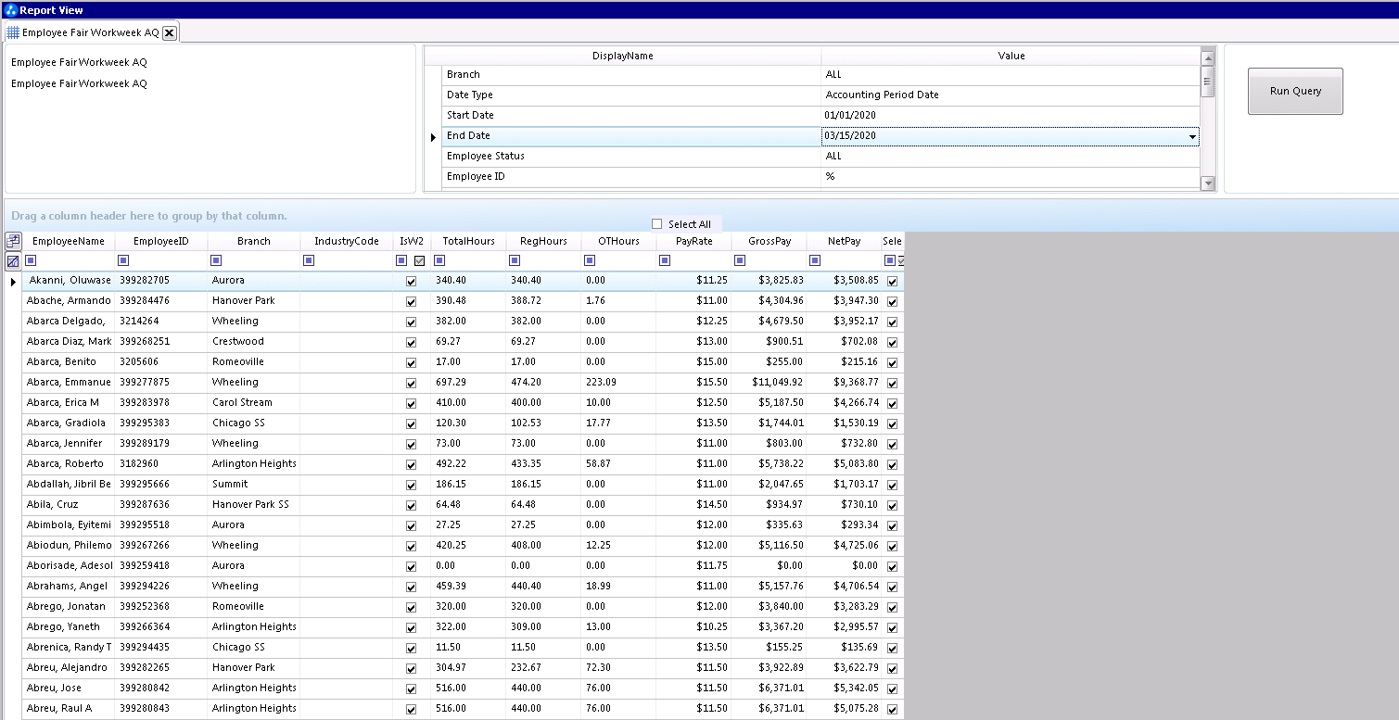Click the Branch filter text field
The height and width of the screenshot is (720, 1399).
tap(261, 261)
